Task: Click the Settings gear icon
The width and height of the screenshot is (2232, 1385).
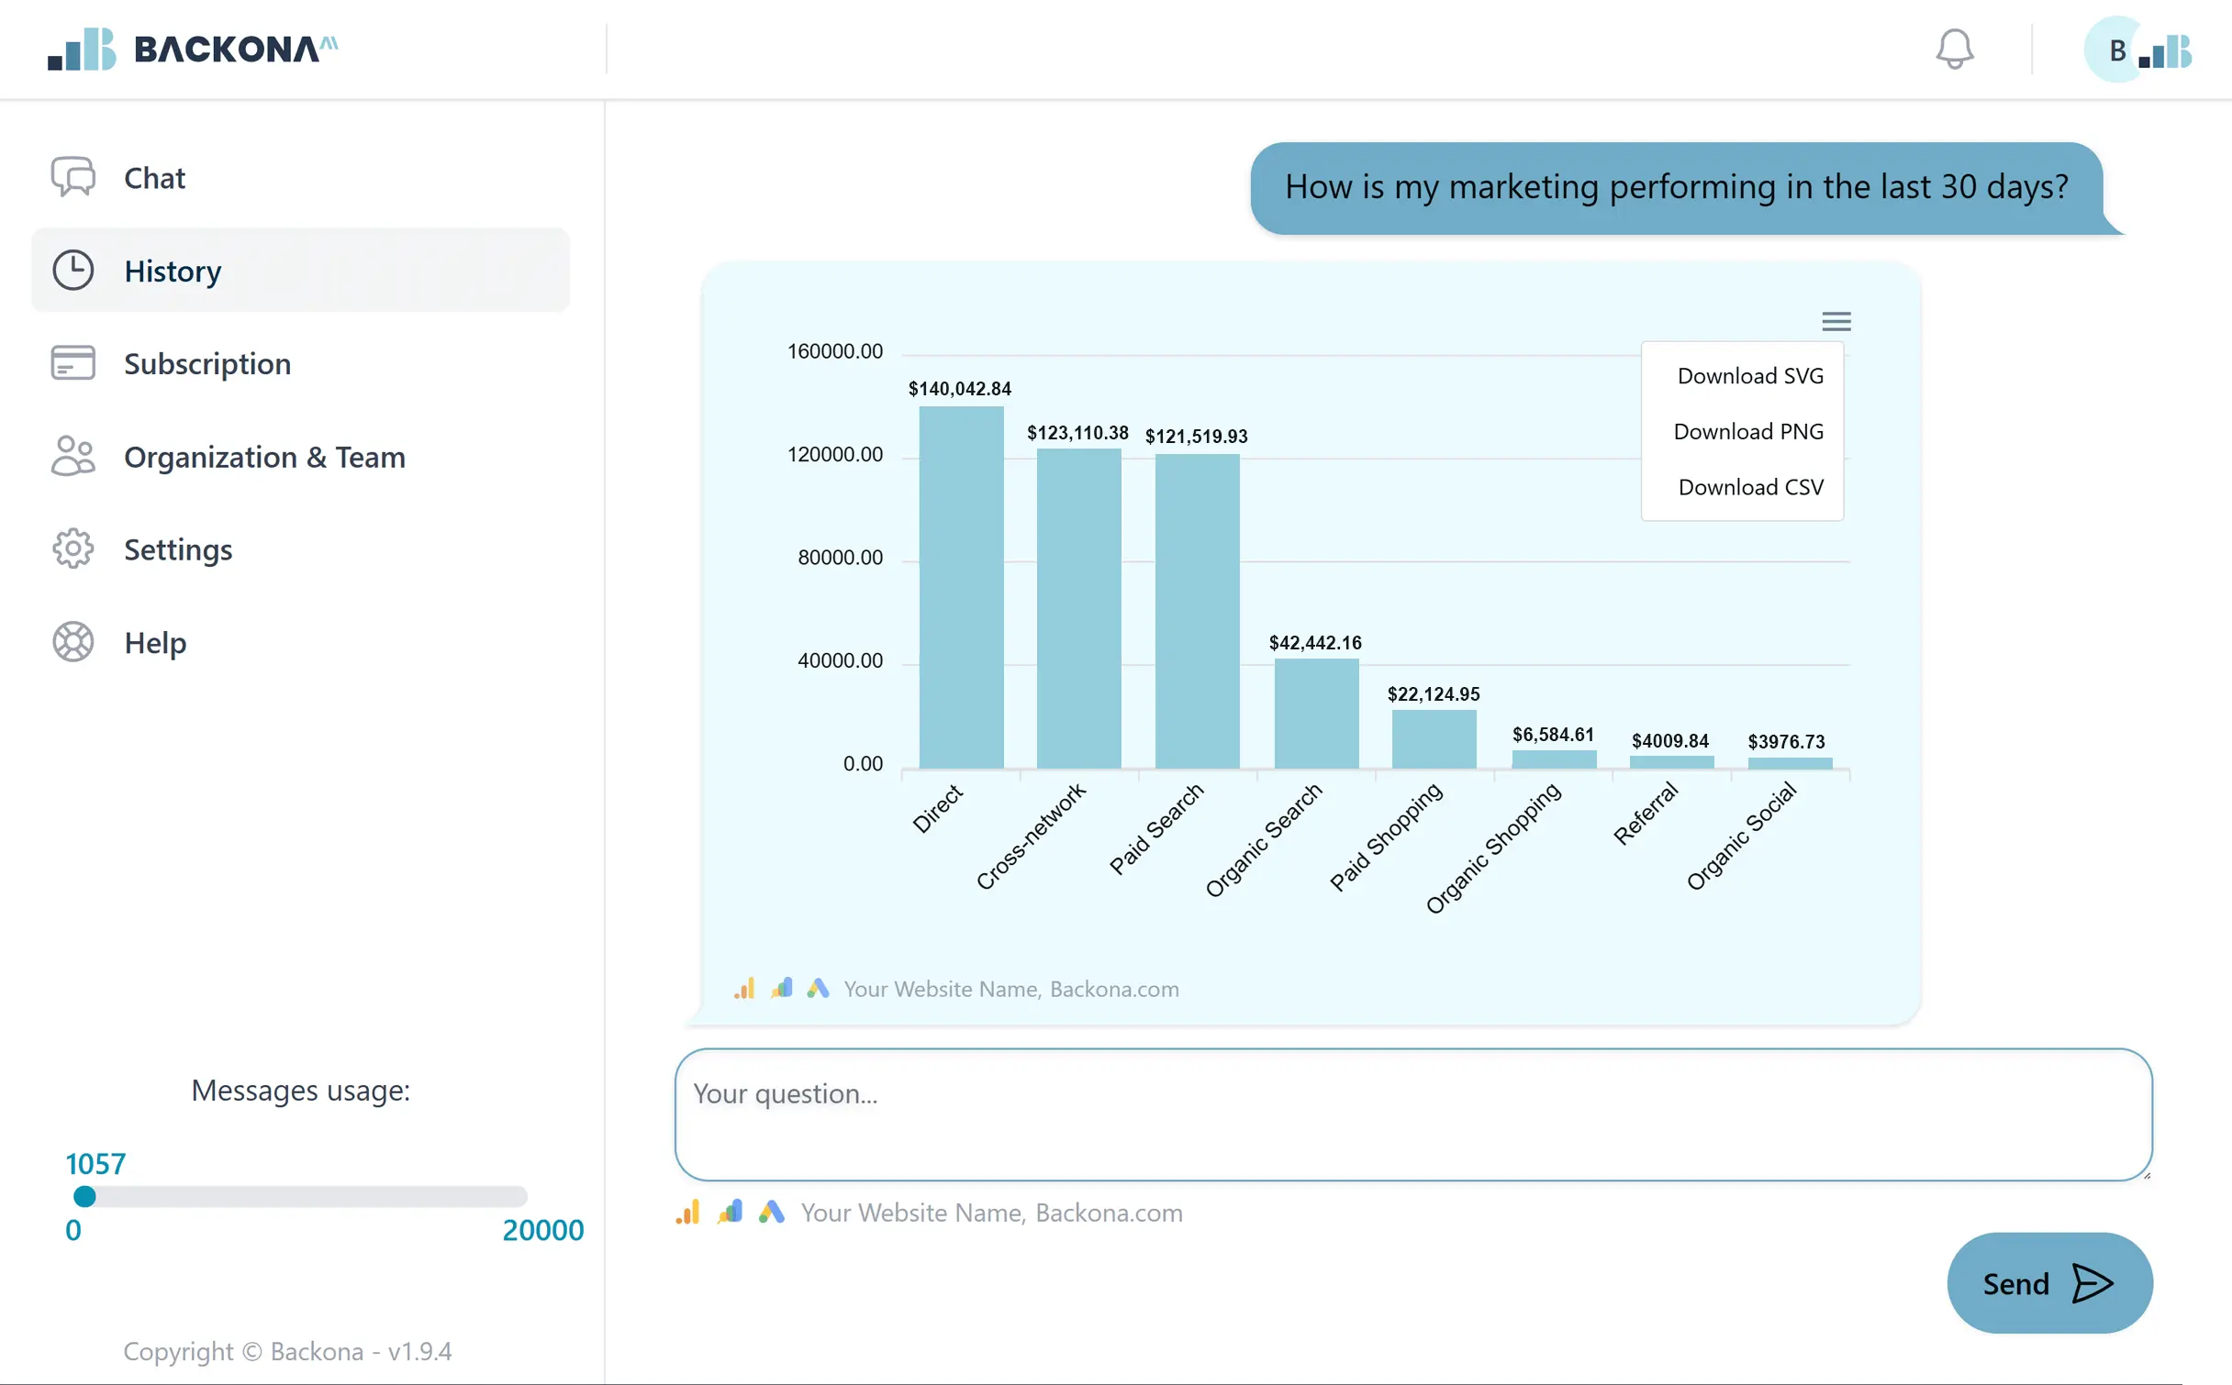Action: click(73, 548)
